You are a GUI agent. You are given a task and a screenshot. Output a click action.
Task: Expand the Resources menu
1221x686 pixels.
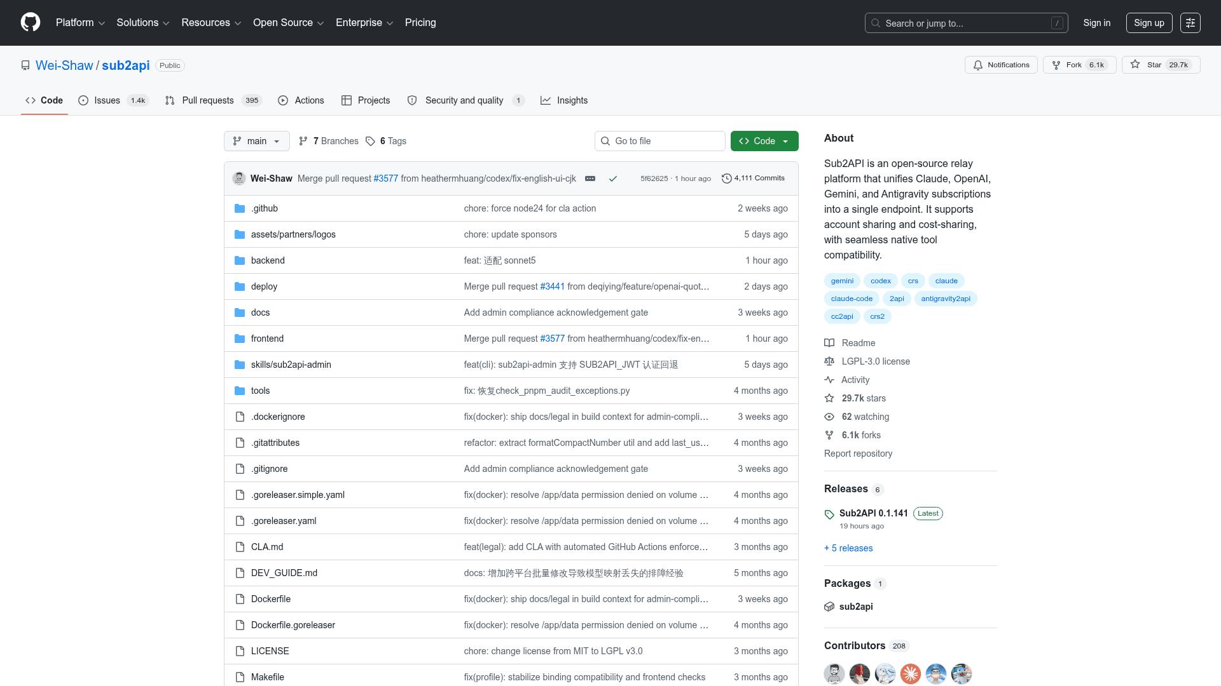pos(211,22)
